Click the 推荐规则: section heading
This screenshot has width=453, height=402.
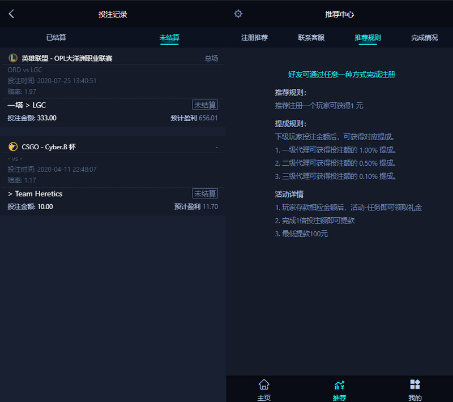290,93
